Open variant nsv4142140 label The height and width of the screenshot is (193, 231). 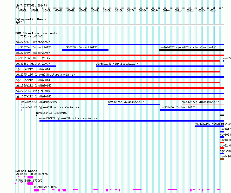pyautogui.click(x=213, y=124)
